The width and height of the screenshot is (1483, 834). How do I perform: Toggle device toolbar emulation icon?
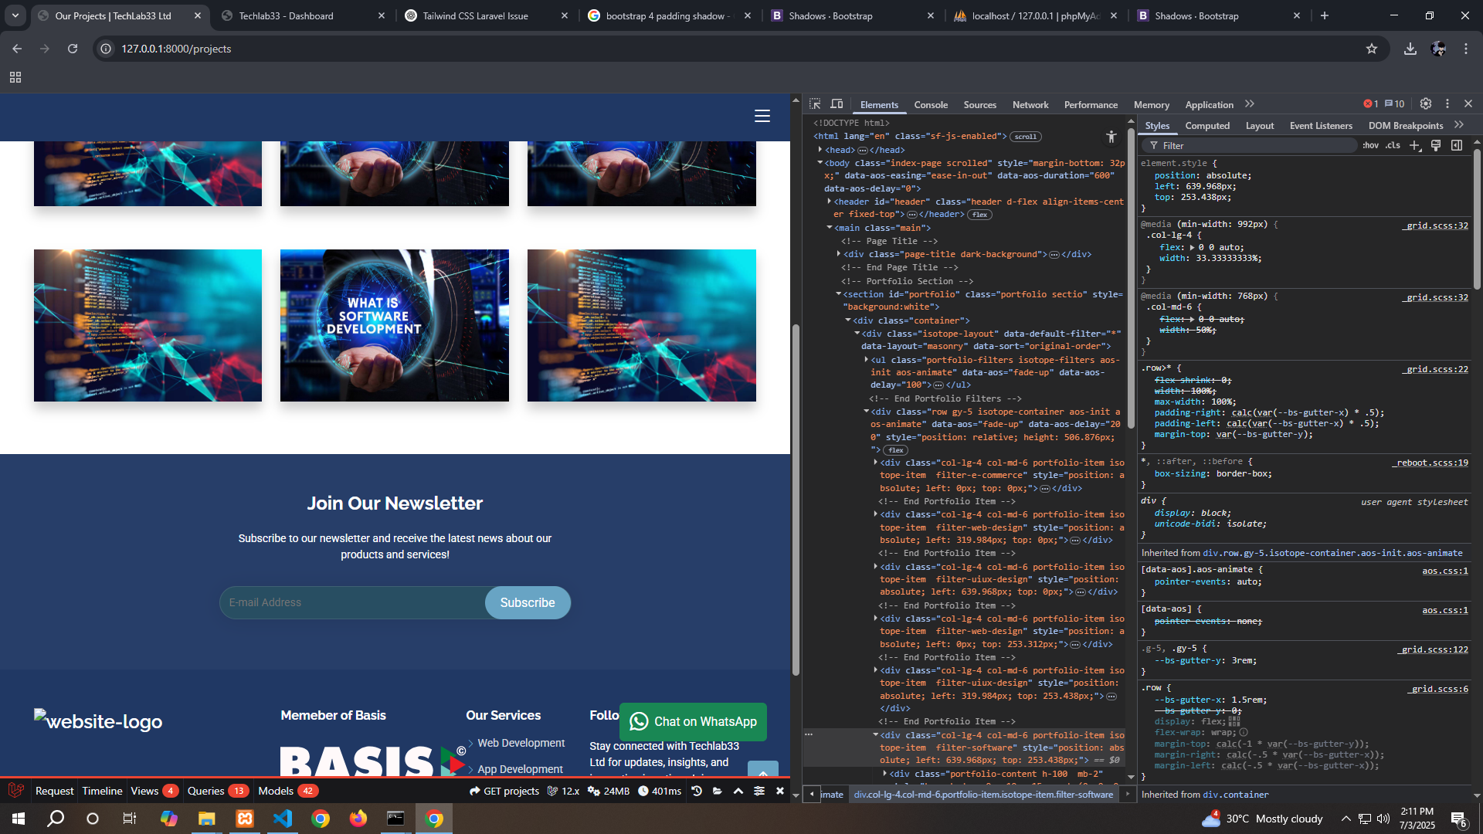837,104
